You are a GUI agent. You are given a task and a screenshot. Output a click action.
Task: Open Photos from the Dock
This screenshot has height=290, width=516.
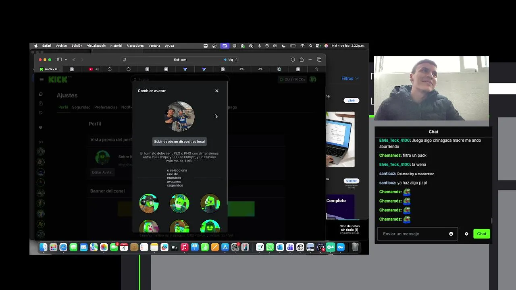pyautogui.click(x=104, y=247)
